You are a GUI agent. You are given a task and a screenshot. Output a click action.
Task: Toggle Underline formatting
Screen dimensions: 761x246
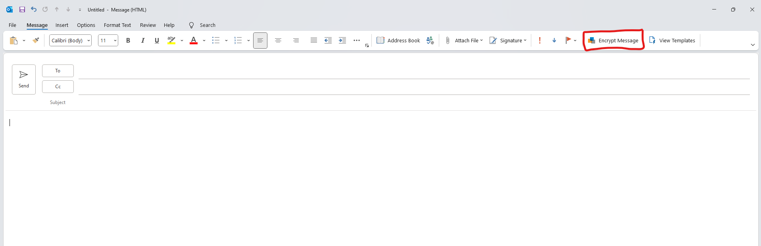(x=157, y=40)
